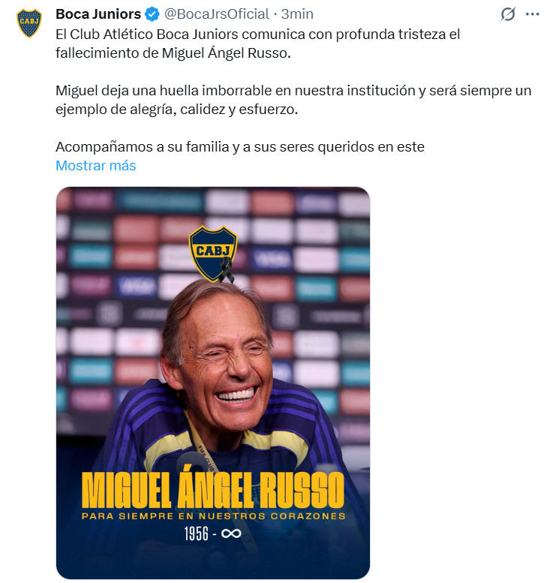
Task: Expand the post with Mostrar más
Action: pos(96,166)
